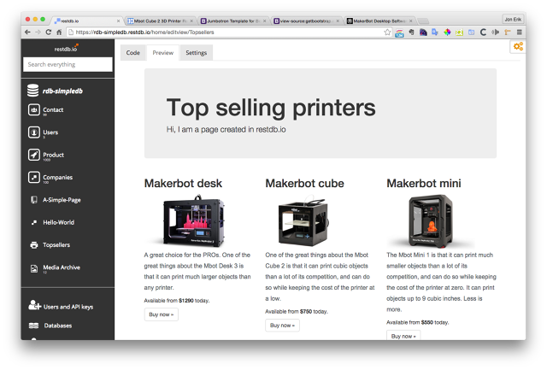Click the tan hammer extension icon
547x370 pixels.
coord(507,32)
